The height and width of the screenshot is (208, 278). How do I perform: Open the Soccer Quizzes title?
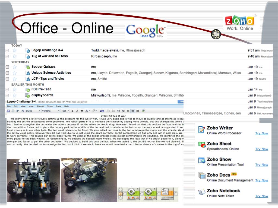43,67
